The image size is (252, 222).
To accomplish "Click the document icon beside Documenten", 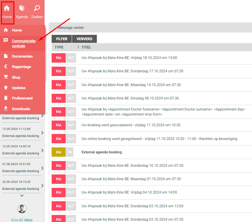I will click(6, 56).
